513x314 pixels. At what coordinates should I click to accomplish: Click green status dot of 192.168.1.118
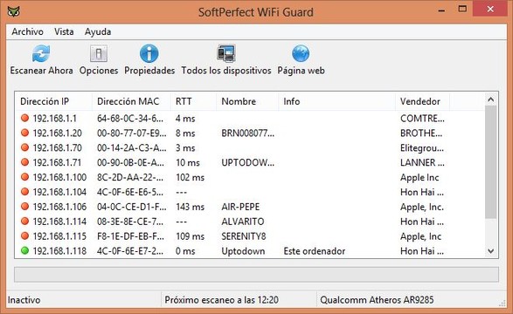(x=24, y=250)
